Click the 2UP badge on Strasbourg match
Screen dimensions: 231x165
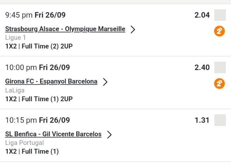[219, 31]
